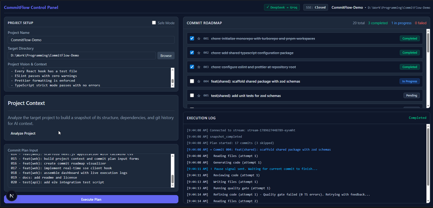Click the Project Context heading
Viewport: 433px width, 208px height.
pos(26,103)
